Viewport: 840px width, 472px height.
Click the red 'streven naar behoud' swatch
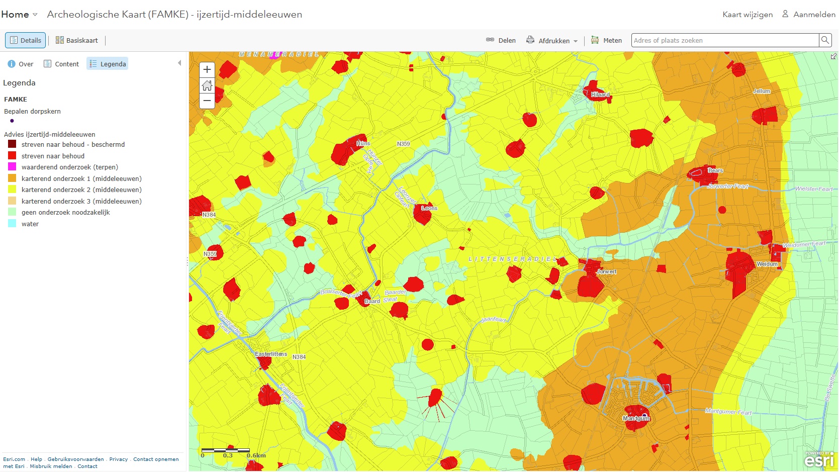click(12, 156)
